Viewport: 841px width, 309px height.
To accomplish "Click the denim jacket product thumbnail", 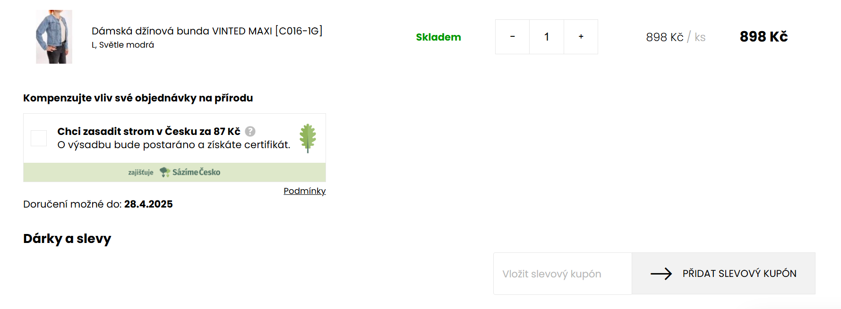I will click(54, 37).
